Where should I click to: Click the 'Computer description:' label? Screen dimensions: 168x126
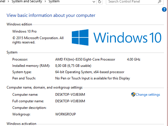click(x=29, y=108)
